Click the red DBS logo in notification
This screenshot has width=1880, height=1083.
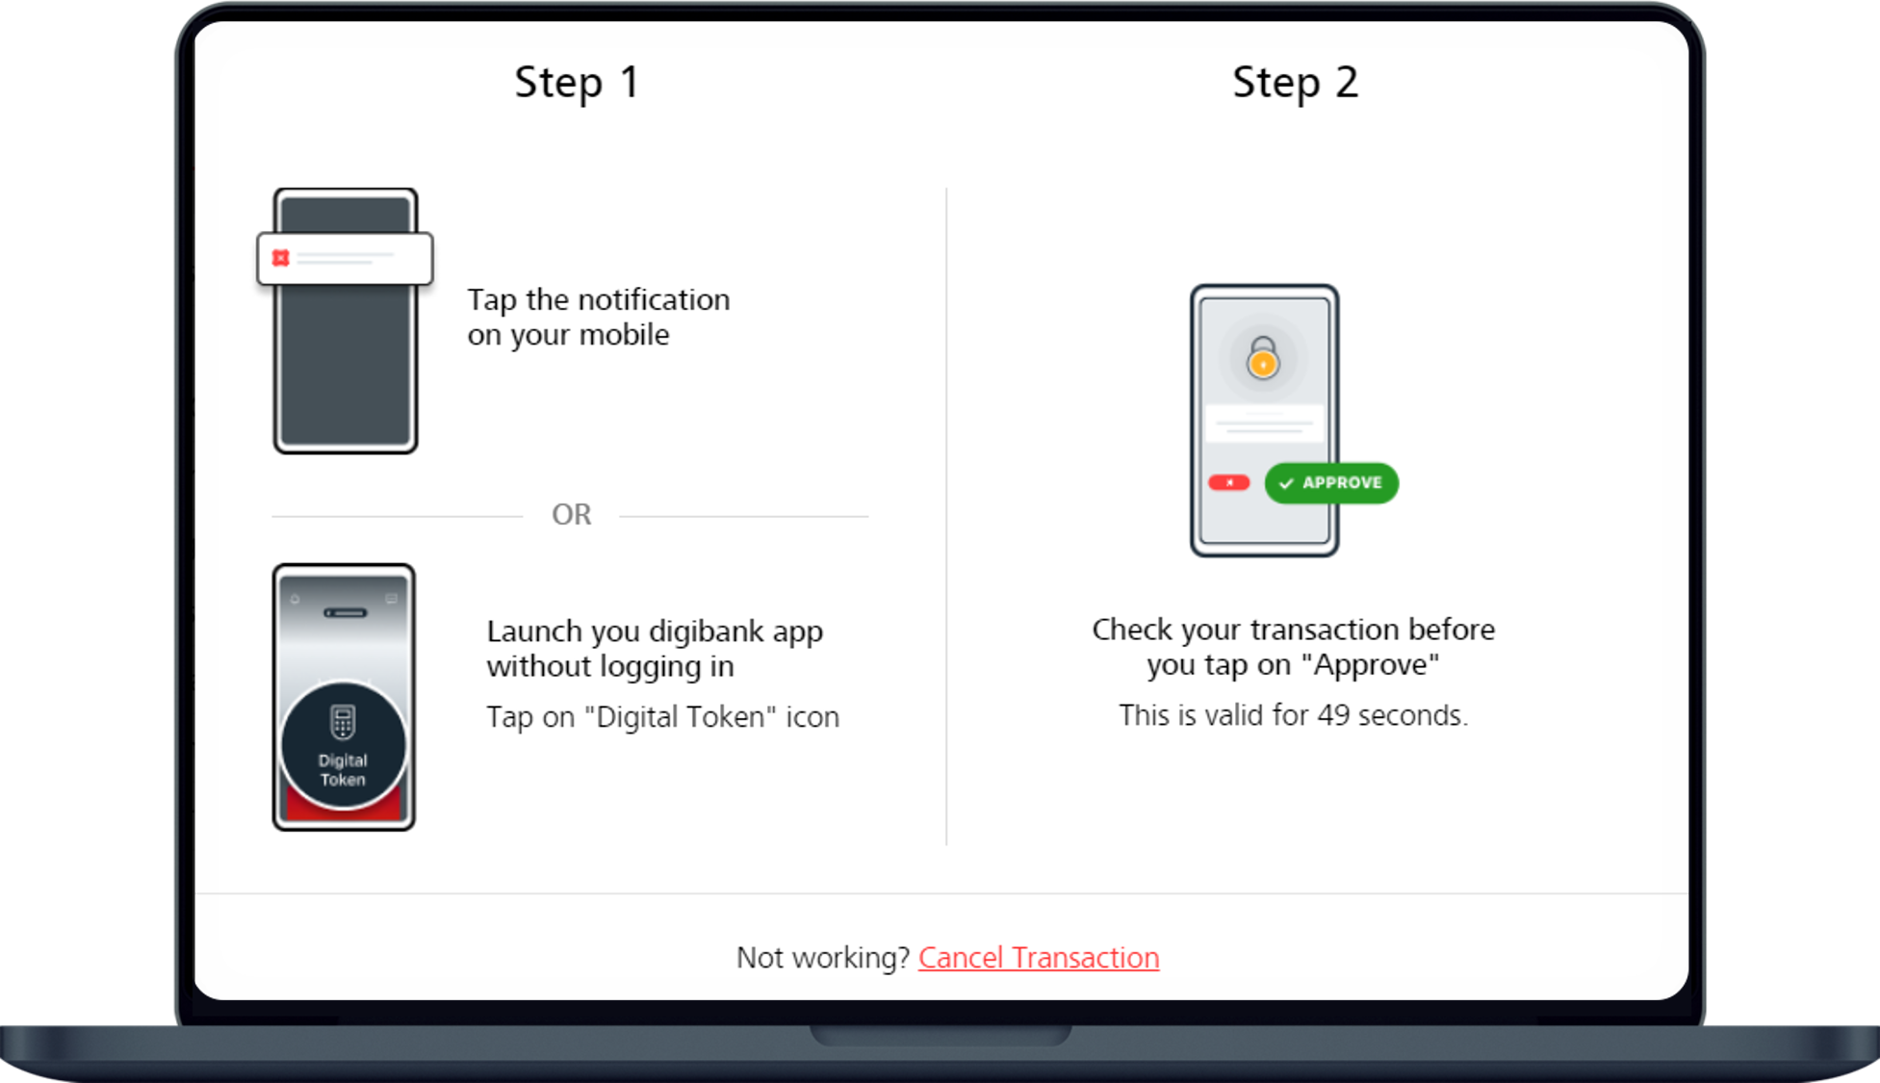(x=280, y=258)
